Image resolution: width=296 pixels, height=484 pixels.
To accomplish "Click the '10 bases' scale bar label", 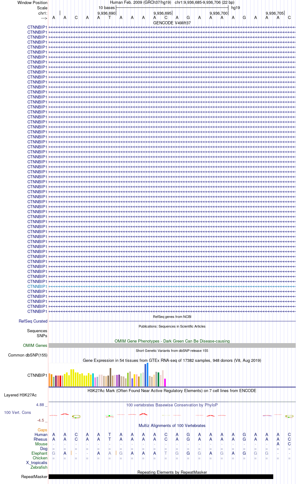I will (107, 7).
